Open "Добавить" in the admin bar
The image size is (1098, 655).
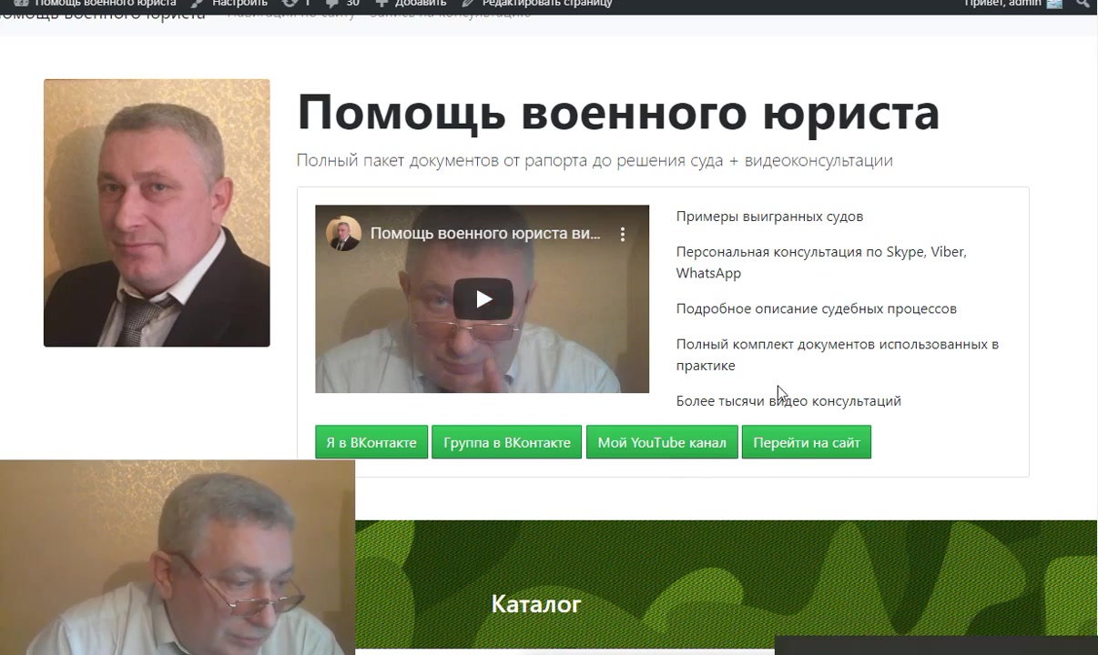pyautogui.click(x=412, y=4)
